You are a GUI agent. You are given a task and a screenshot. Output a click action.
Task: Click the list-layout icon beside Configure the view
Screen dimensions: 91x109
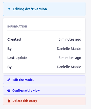click(9, 90)
